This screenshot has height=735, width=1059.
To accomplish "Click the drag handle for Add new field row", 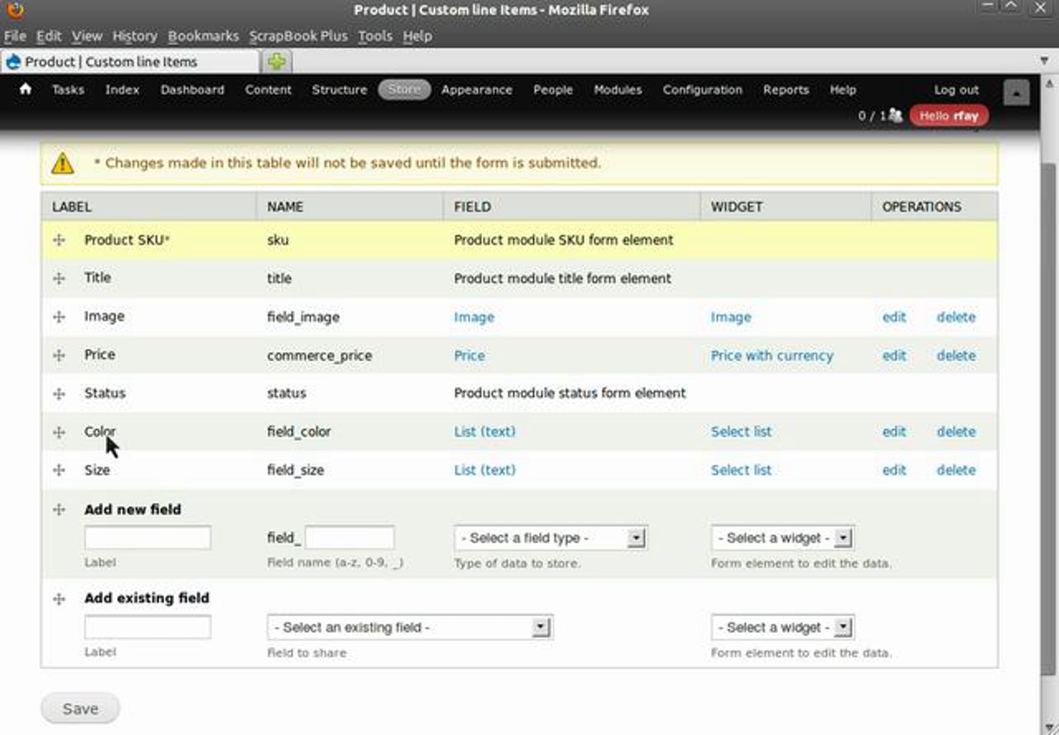I will click(59, 509).
